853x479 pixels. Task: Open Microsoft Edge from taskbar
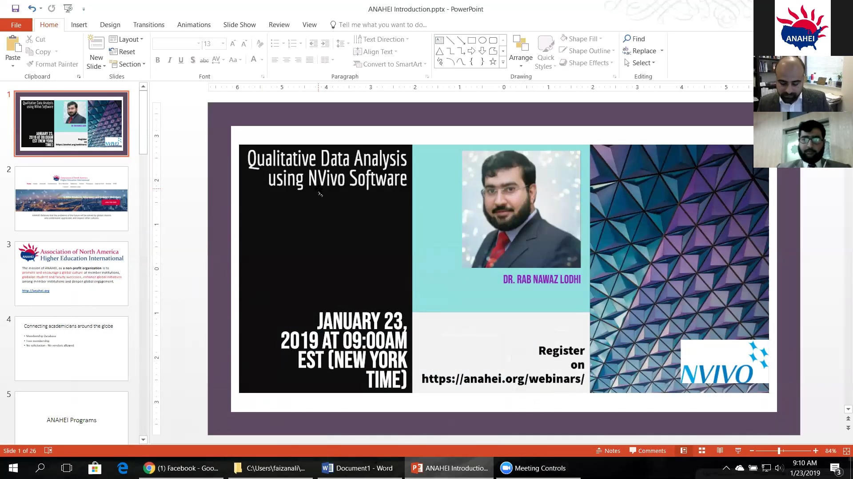[123, 468]
